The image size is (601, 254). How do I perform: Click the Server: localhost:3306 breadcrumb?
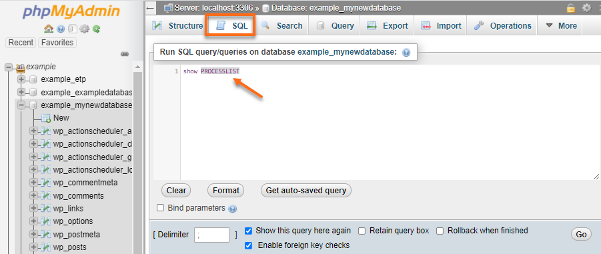point(213,7)
